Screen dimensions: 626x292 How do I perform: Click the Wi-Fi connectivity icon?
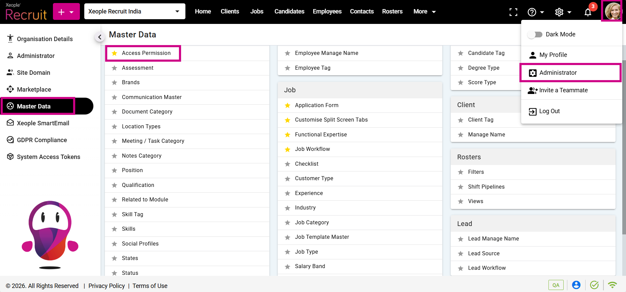(612, 285)
